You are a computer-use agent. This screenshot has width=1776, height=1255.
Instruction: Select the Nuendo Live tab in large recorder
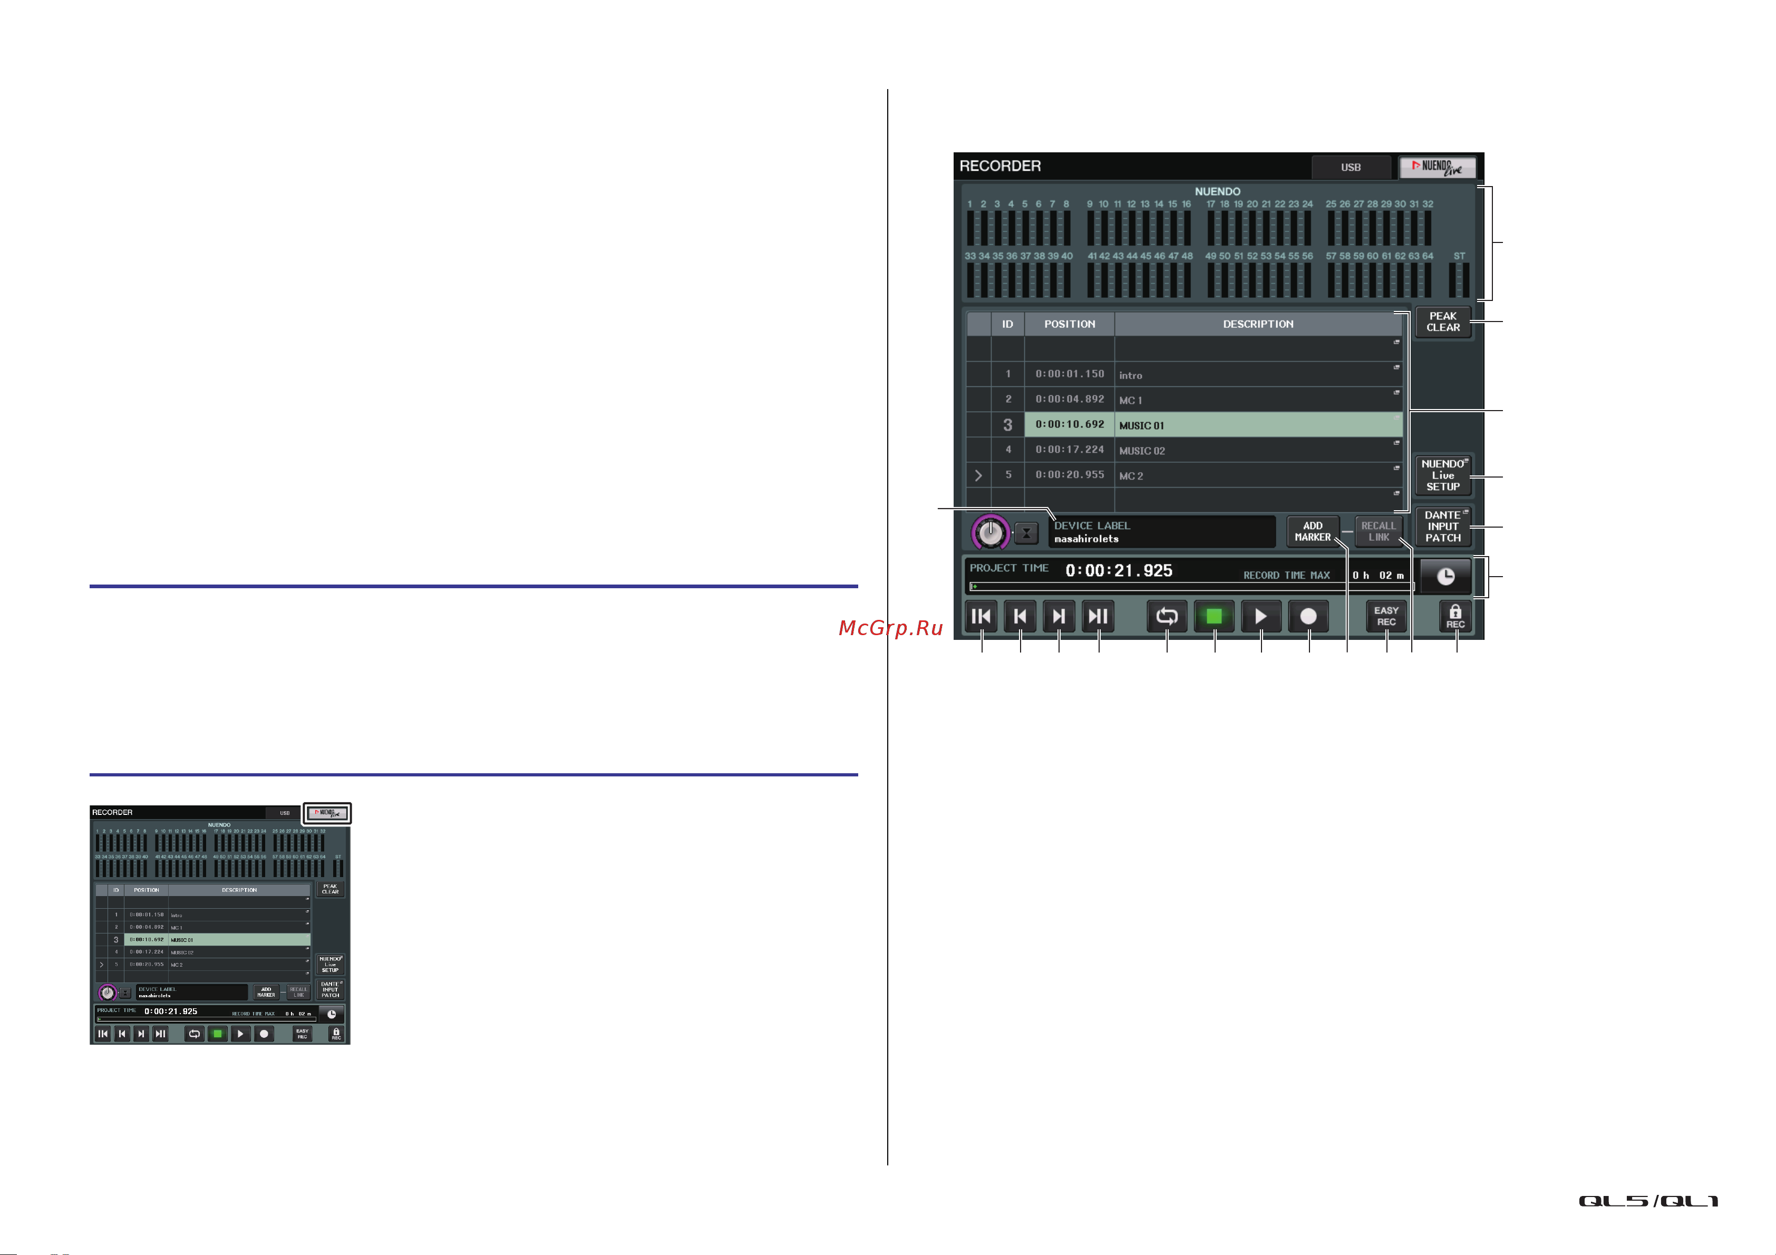[1437, 167]
